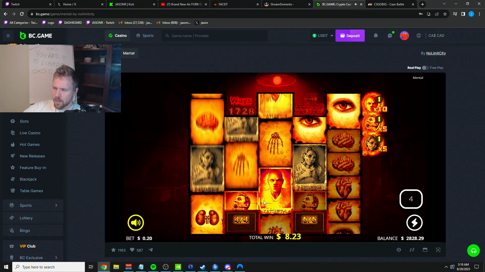Mute the game sound speaker button
The image size is (485, 272).
pyautogui.click(x=136, y=223)
